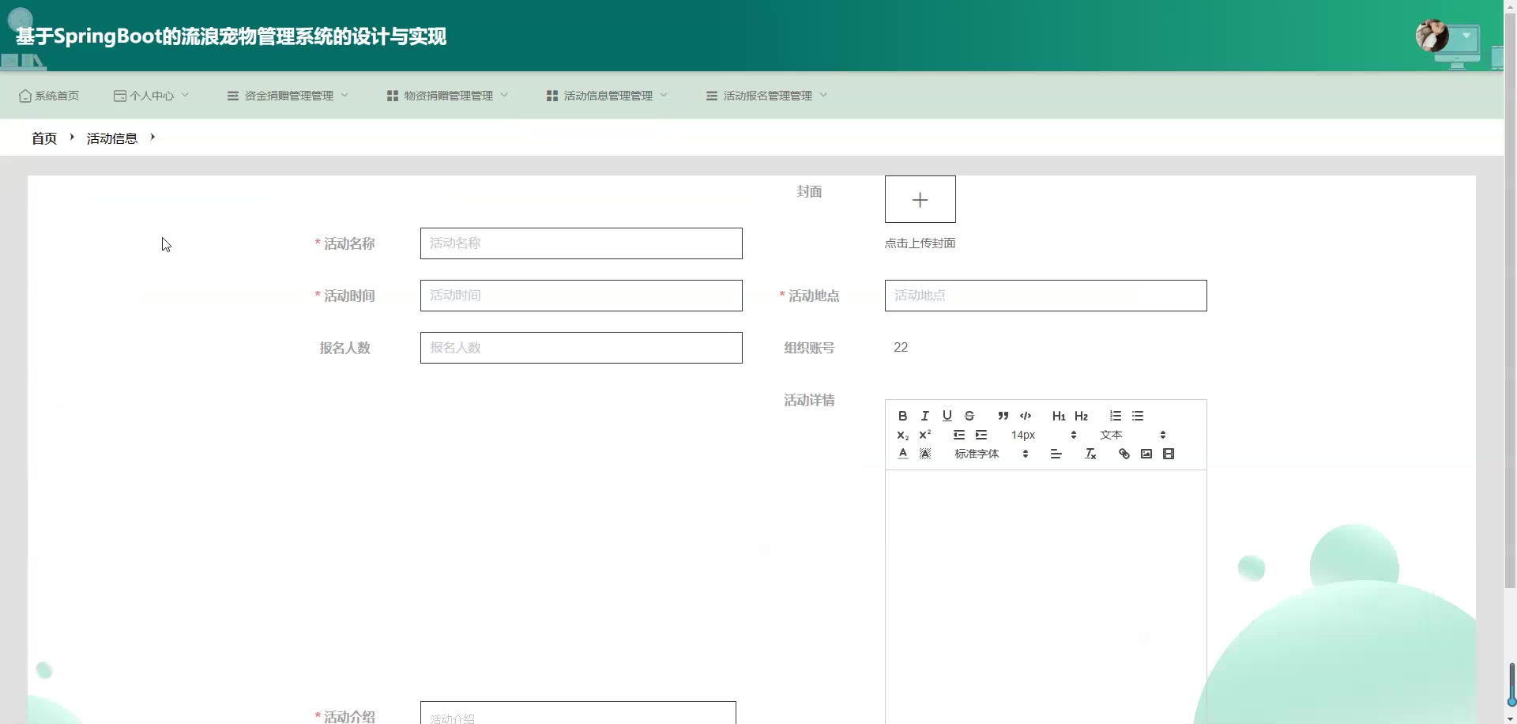The image size is (1517, 724).
Task: Open the 资金捐赠管理管理 menu
Action: [288, 96]
